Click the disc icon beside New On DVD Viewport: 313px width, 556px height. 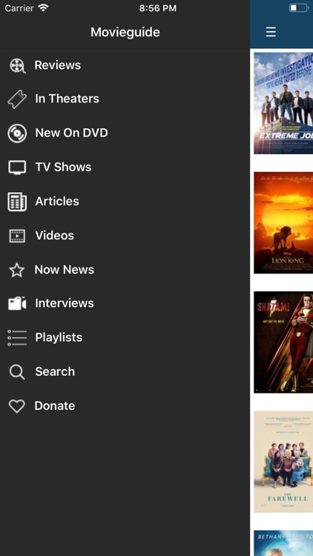point(17,133)
